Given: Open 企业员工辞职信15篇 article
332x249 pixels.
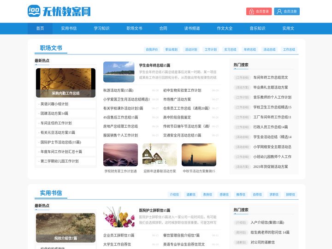Looking at the screenshot, I should tap(119, 236).
